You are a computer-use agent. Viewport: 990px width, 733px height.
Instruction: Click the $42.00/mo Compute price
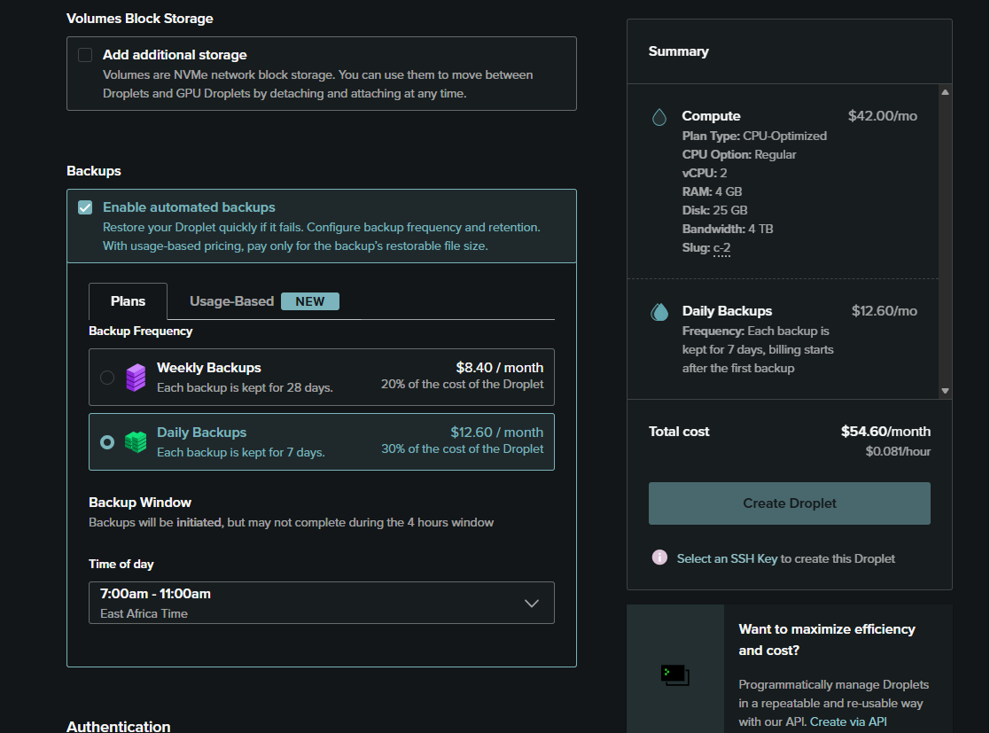(882, 116)
